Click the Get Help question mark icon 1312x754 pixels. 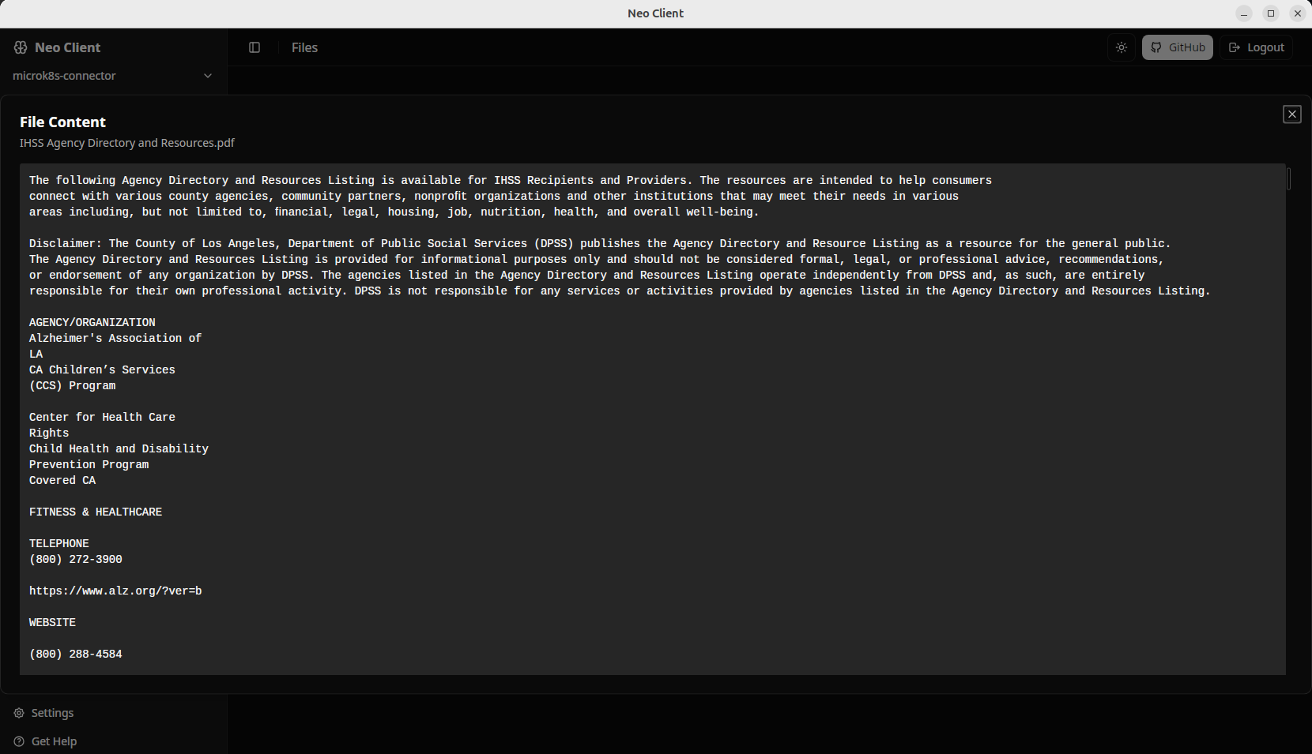(x=17, y=741)
